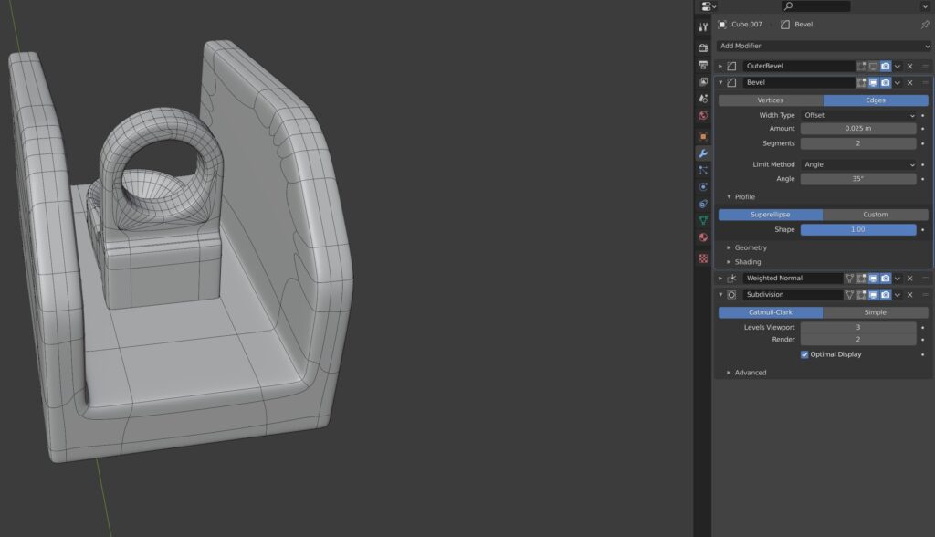This screenshot has height=537, width=935.
Task: Disable render visibility for the Bevel modifier
Action: coord(886,82)
